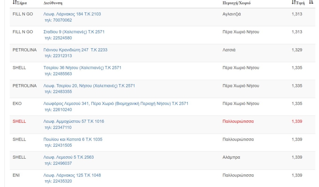Viewport: 319px width, 187px height.
Task: Click the descending sort icon at far right
Action: pyautogui.click(x=311, y=2)
